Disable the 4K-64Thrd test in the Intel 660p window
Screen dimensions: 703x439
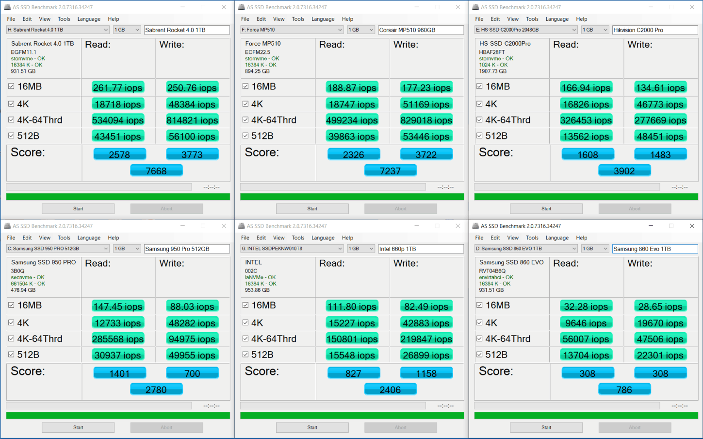(x=245, y=338)
